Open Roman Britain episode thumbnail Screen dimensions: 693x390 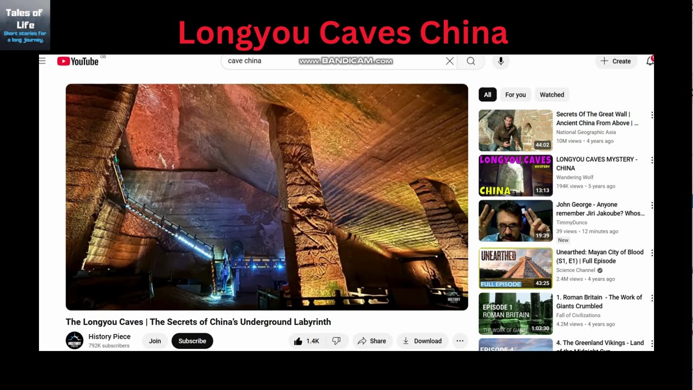coord(515,314)
